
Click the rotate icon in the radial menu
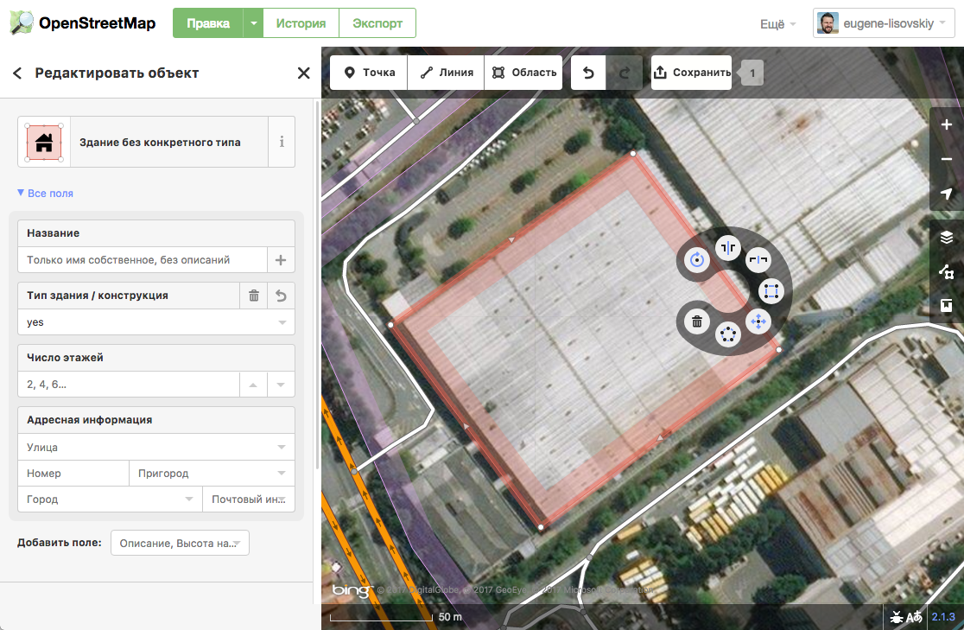point(696,258)
